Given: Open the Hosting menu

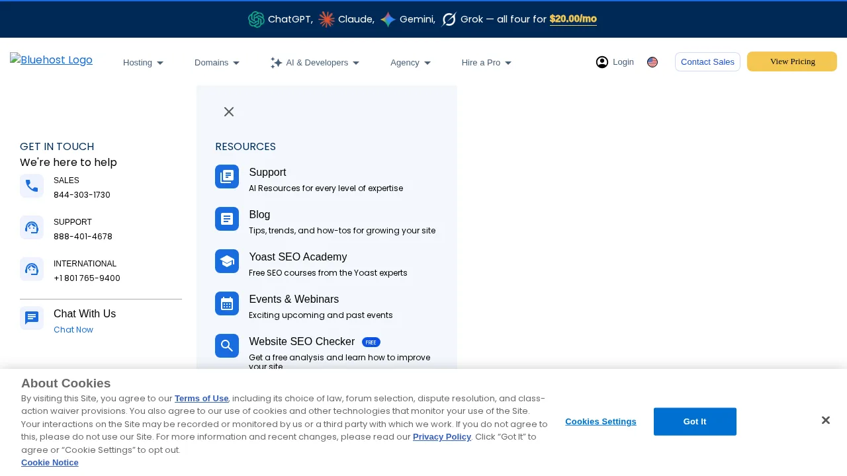Looking at the screenshot, I should [x=138, y=63].
